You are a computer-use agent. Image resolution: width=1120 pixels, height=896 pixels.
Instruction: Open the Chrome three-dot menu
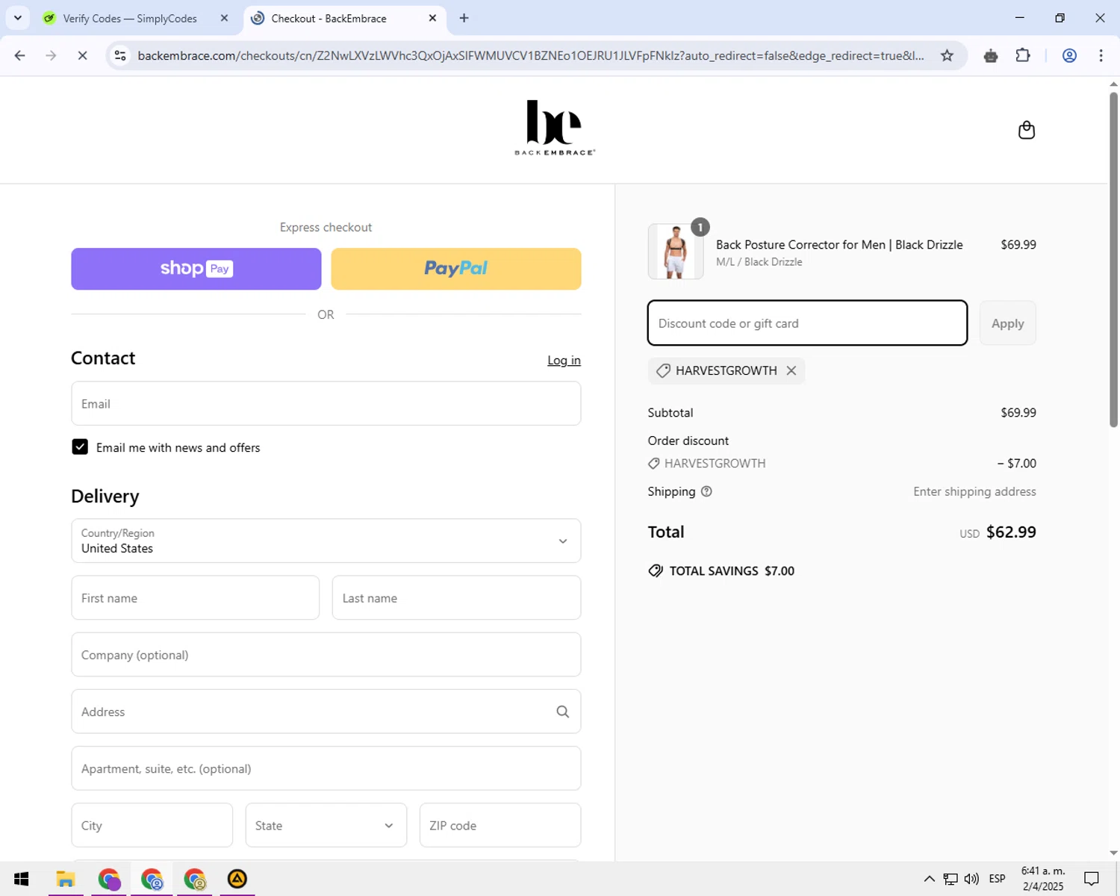1101,55
